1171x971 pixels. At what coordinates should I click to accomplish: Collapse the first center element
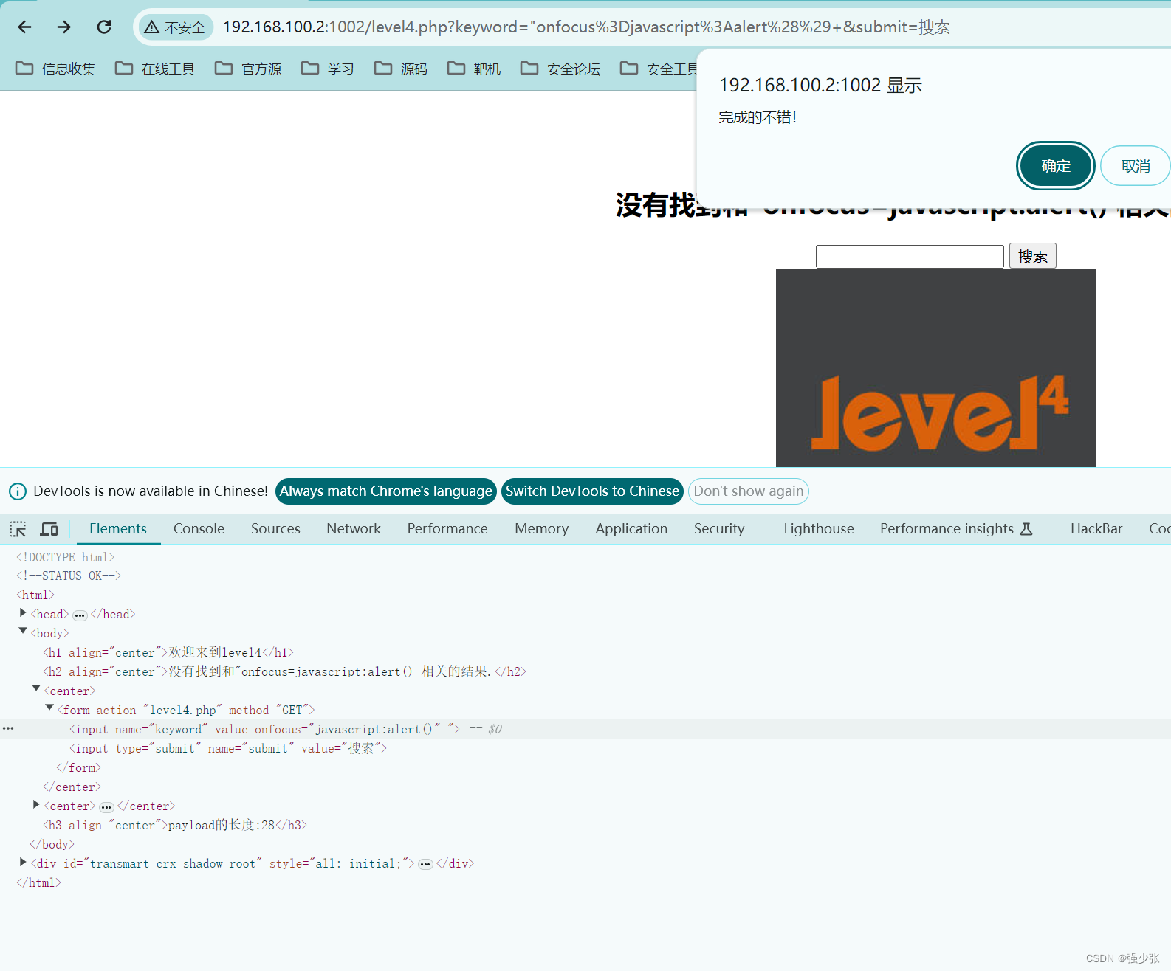[36, 689]
